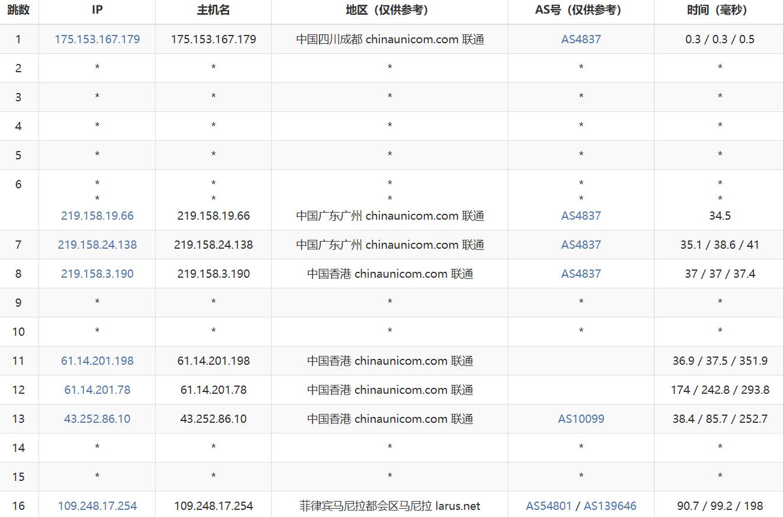The height and width of the screenshot is (517, 783).
Task: Click region text in hop 12 row
Action: coord(390,390)
